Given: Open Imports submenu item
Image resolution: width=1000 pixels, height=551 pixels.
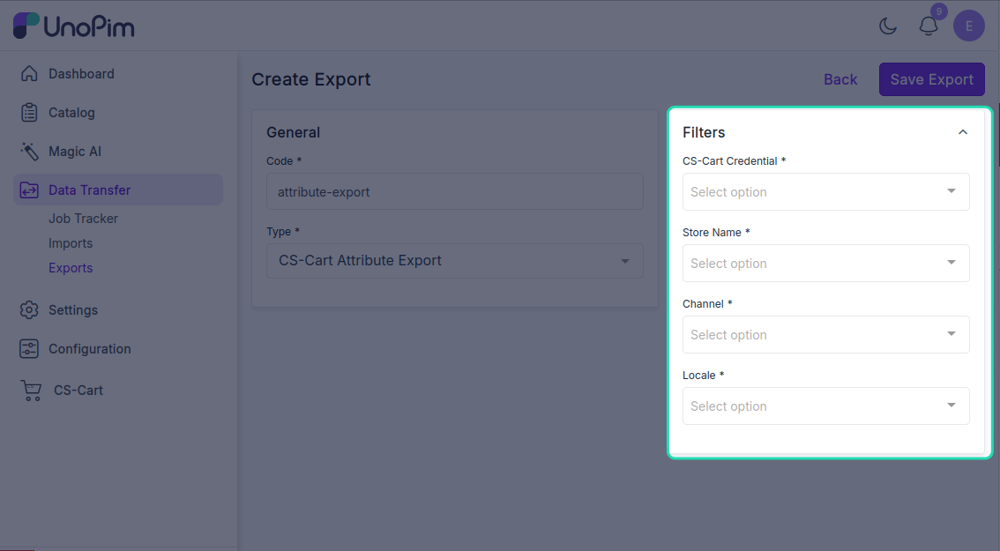Looking at the screenshot, I should [x=71, y=243].
